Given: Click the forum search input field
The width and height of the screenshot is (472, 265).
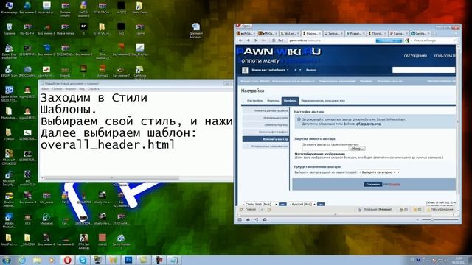Looking at the screenshot, I should pos(423,70).
